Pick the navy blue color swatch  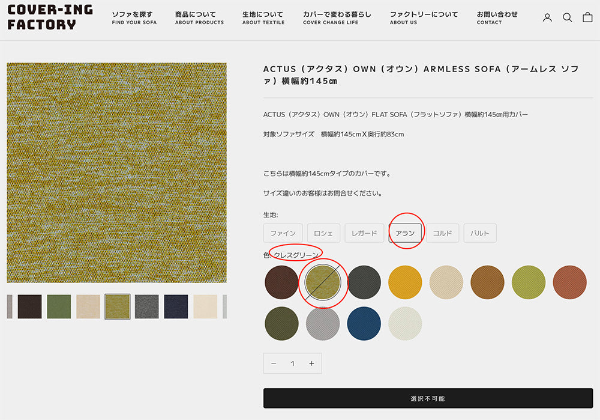click(364, 324)
